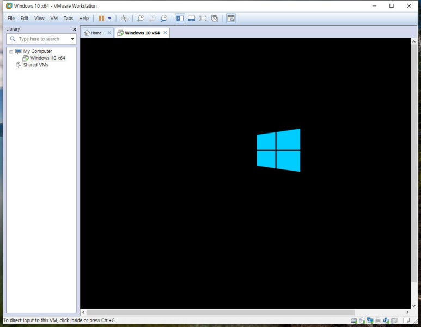This screenshot has width=421, height=327.
Task: Open the VM menu
Action: point(54,19)
